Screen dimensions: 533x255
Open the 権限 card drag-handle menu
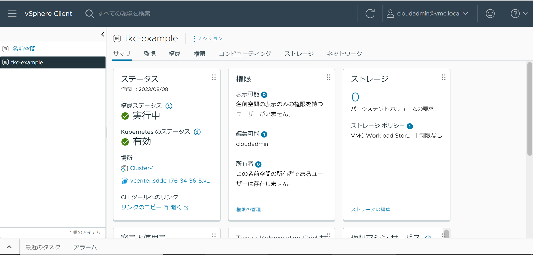point(328,77)
